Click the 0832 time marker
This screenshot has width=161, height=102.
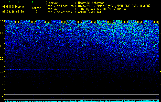pyautogui.click(x=33, y=22)
